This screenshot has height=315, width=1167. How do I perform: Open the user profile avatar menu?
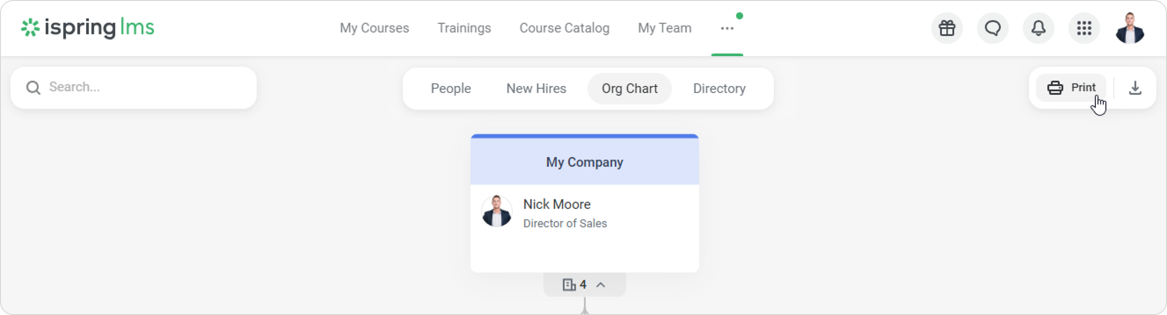1130,29
